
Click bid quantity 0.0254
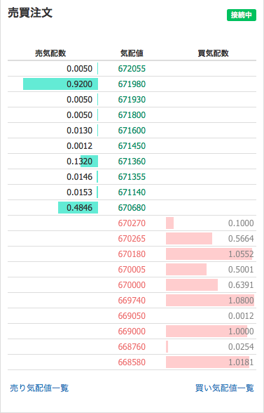(x=241, y=347)
